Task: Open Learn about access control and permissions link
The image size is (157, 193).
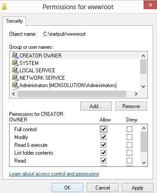Action: pos(54,174)
